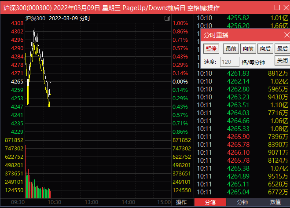Jump to start with 最前 button

pos(230,49)
